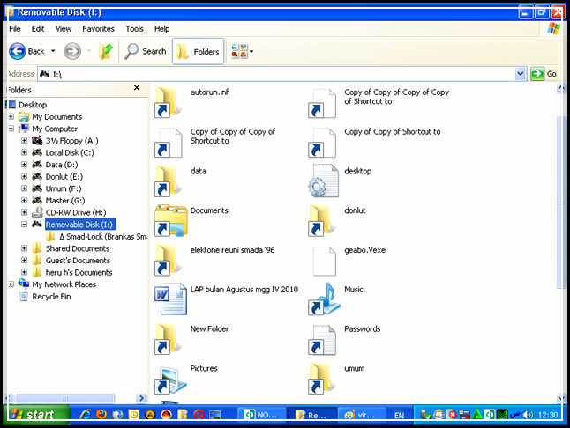The height and width of the screenshot is (428, 570).
Task: Expand Local Disk (C:) node
Action: (24, 152)
